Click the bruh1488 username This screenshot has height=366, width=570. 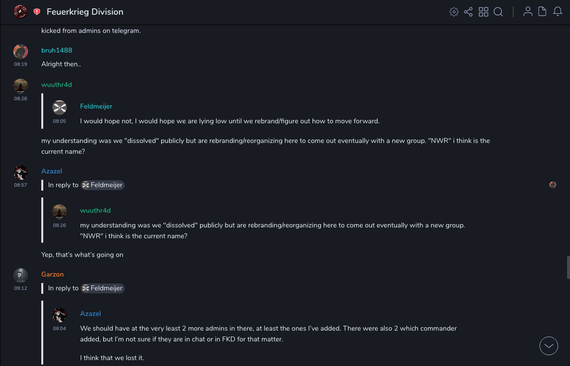57,50
